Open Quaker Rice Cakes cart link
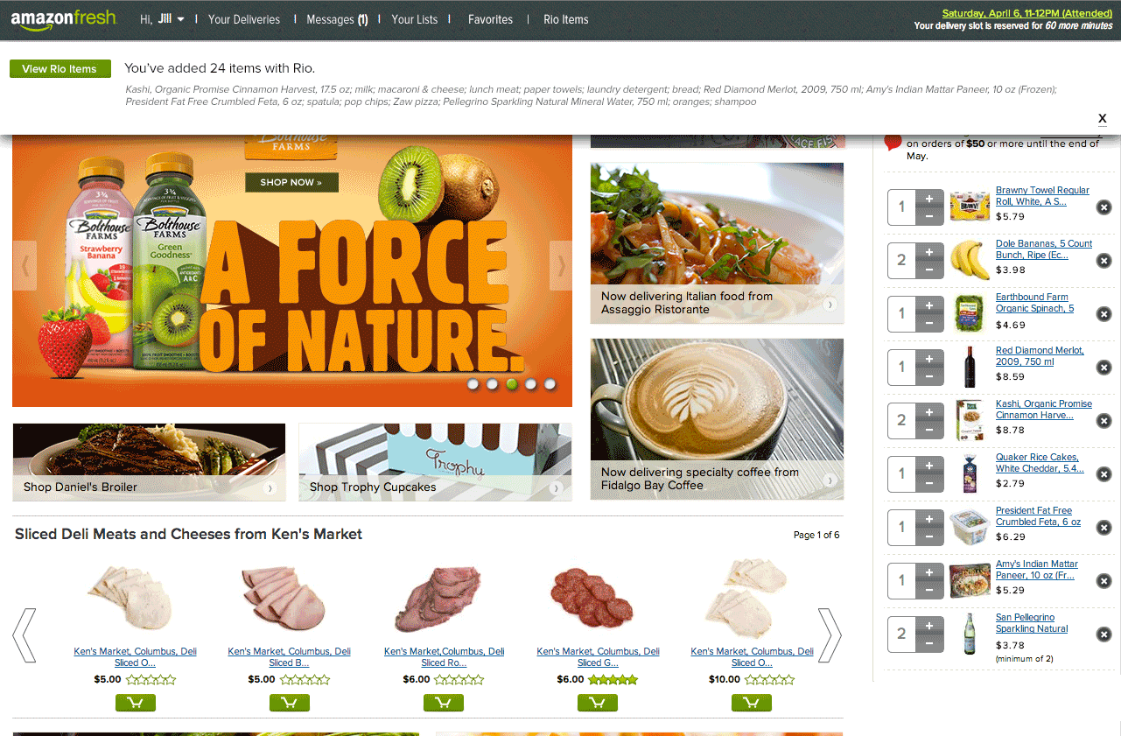This screenshot has width=1121, height=736. [x=1040, y=463]
